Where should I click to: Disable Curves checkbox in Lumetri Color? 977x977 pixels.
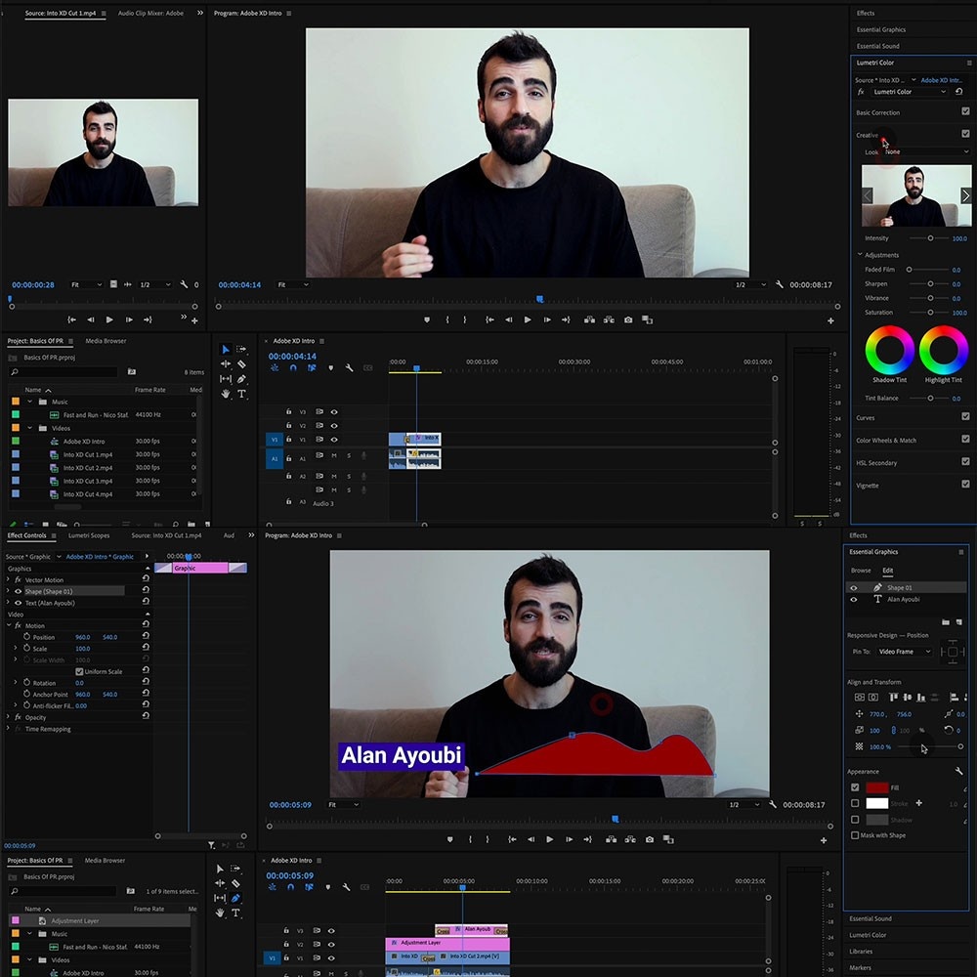pyautogui.click(x=965, y=416)
